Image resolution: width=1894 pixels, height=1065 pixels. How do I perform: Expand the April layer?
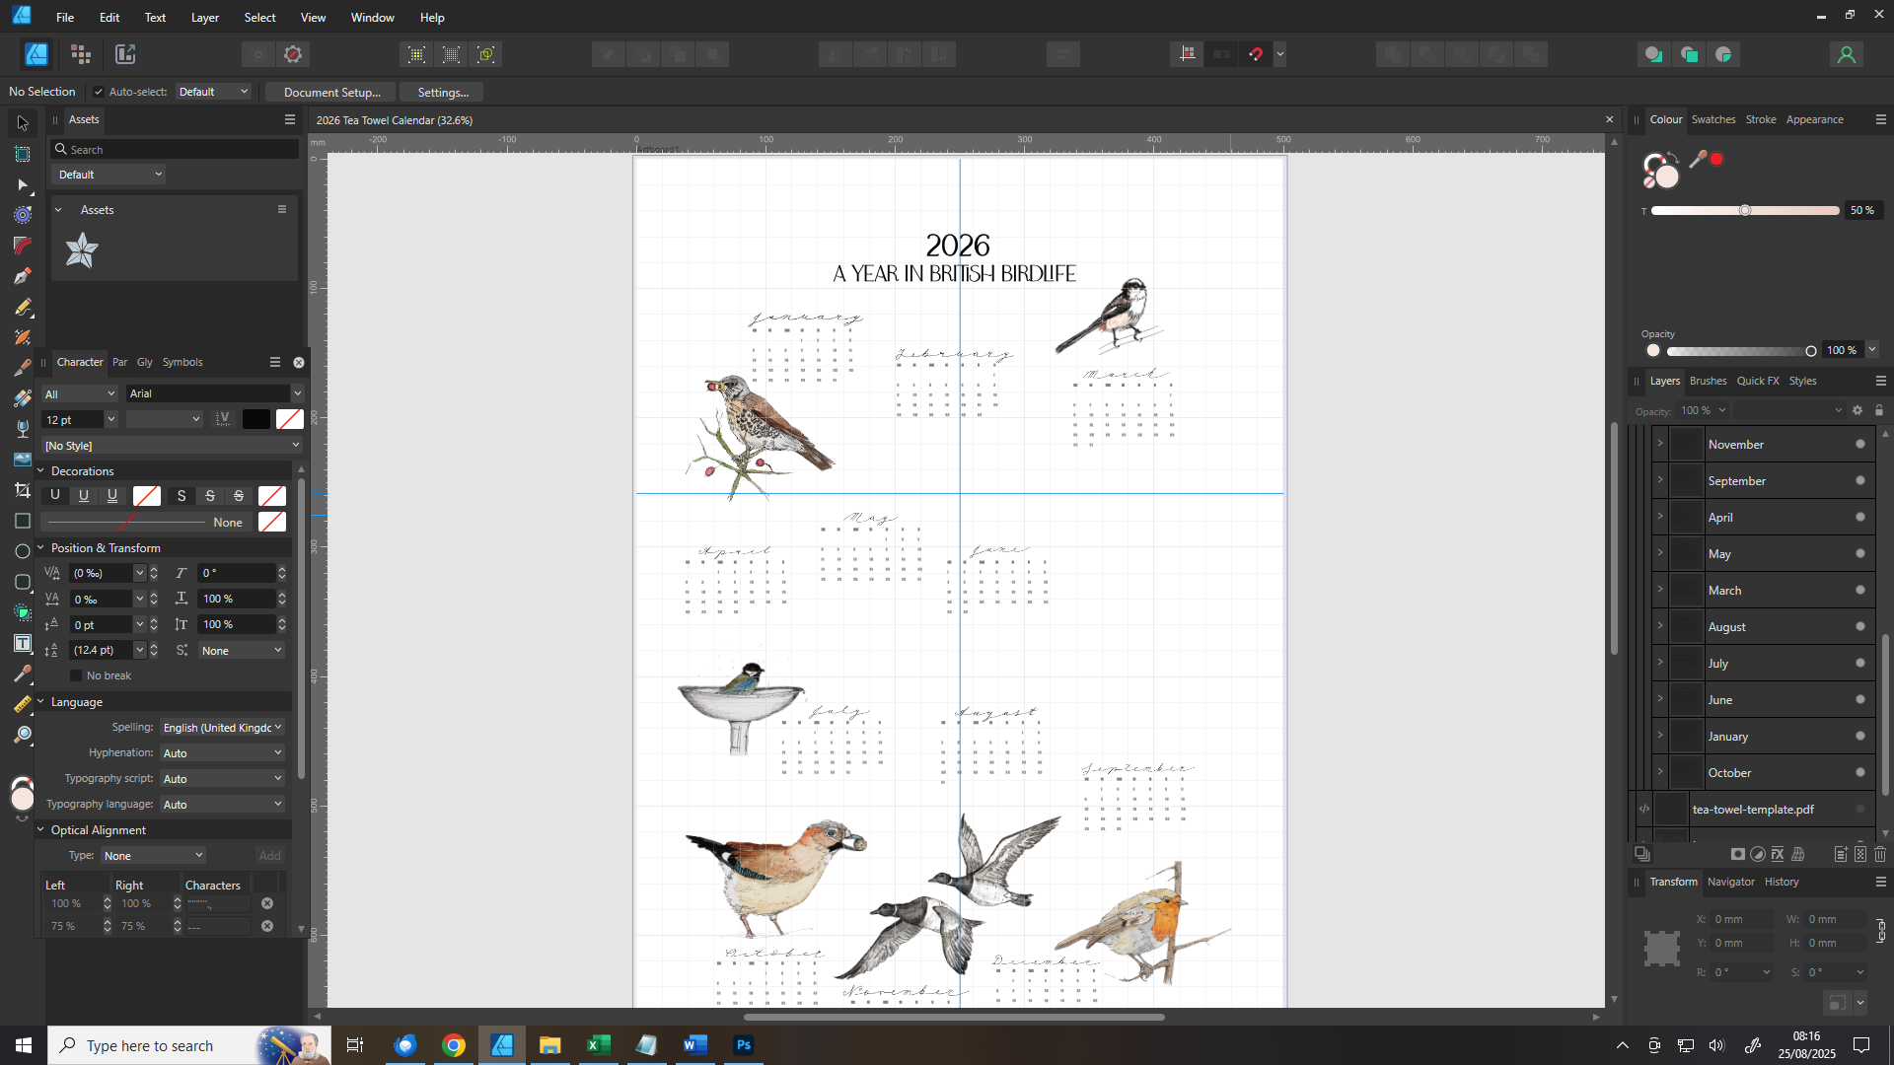click(1660, 517)
